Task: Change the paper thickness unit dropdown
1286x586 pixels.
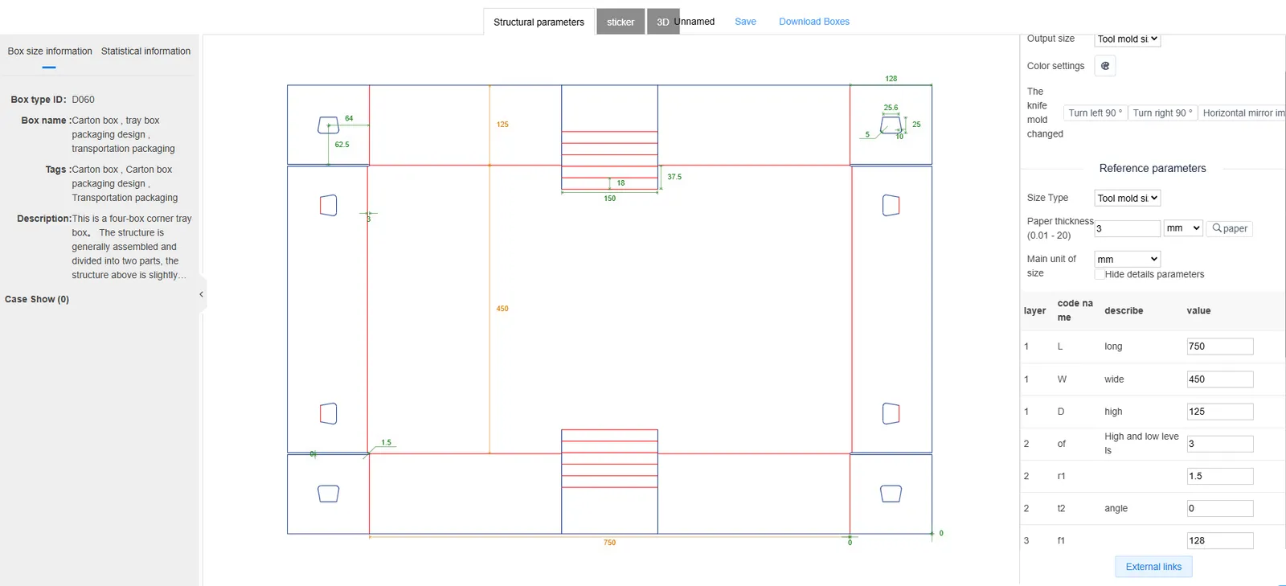Action: point(1183,228)
